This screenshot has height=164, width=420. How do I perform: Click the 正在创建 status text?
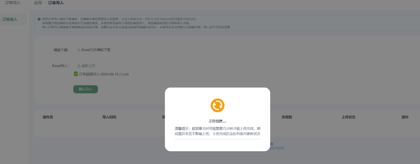point(217,121)
